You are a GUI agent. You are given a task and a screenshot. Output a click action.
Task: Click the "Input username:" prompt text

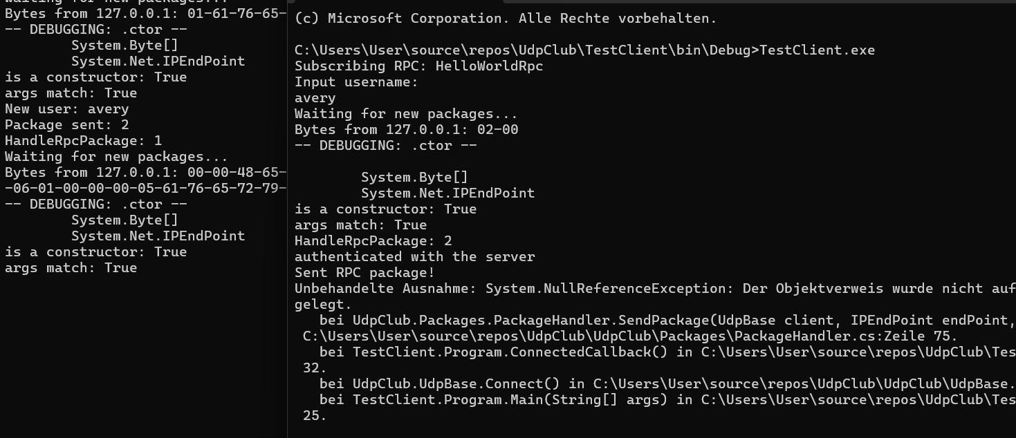pyautogui.click(x=356, y=82)
